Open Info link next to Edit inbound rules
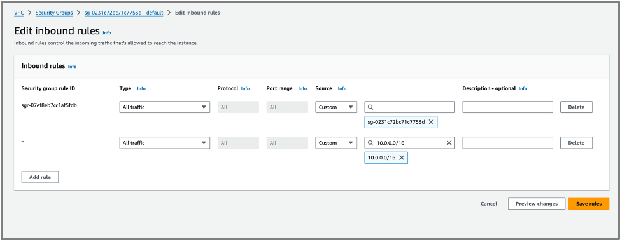 [x=107, y=33]
